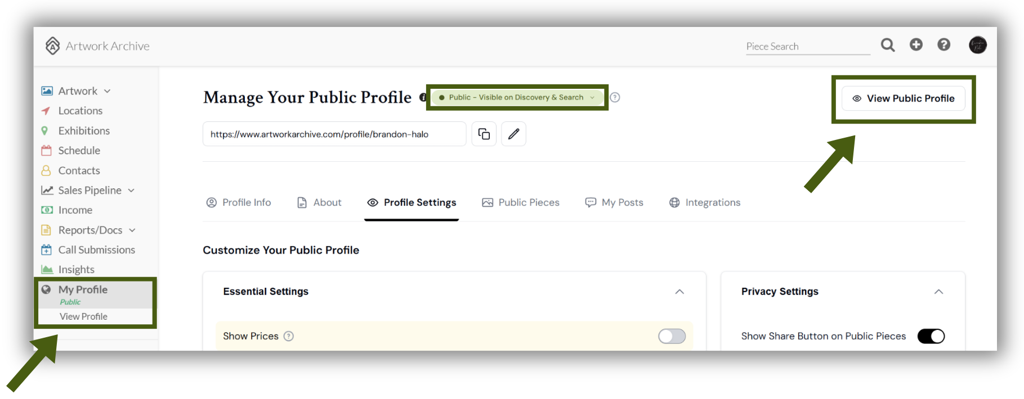Edit profile URL using pencil icon
This screenshot has width=1024, height=399.
(x=513, y=134)
